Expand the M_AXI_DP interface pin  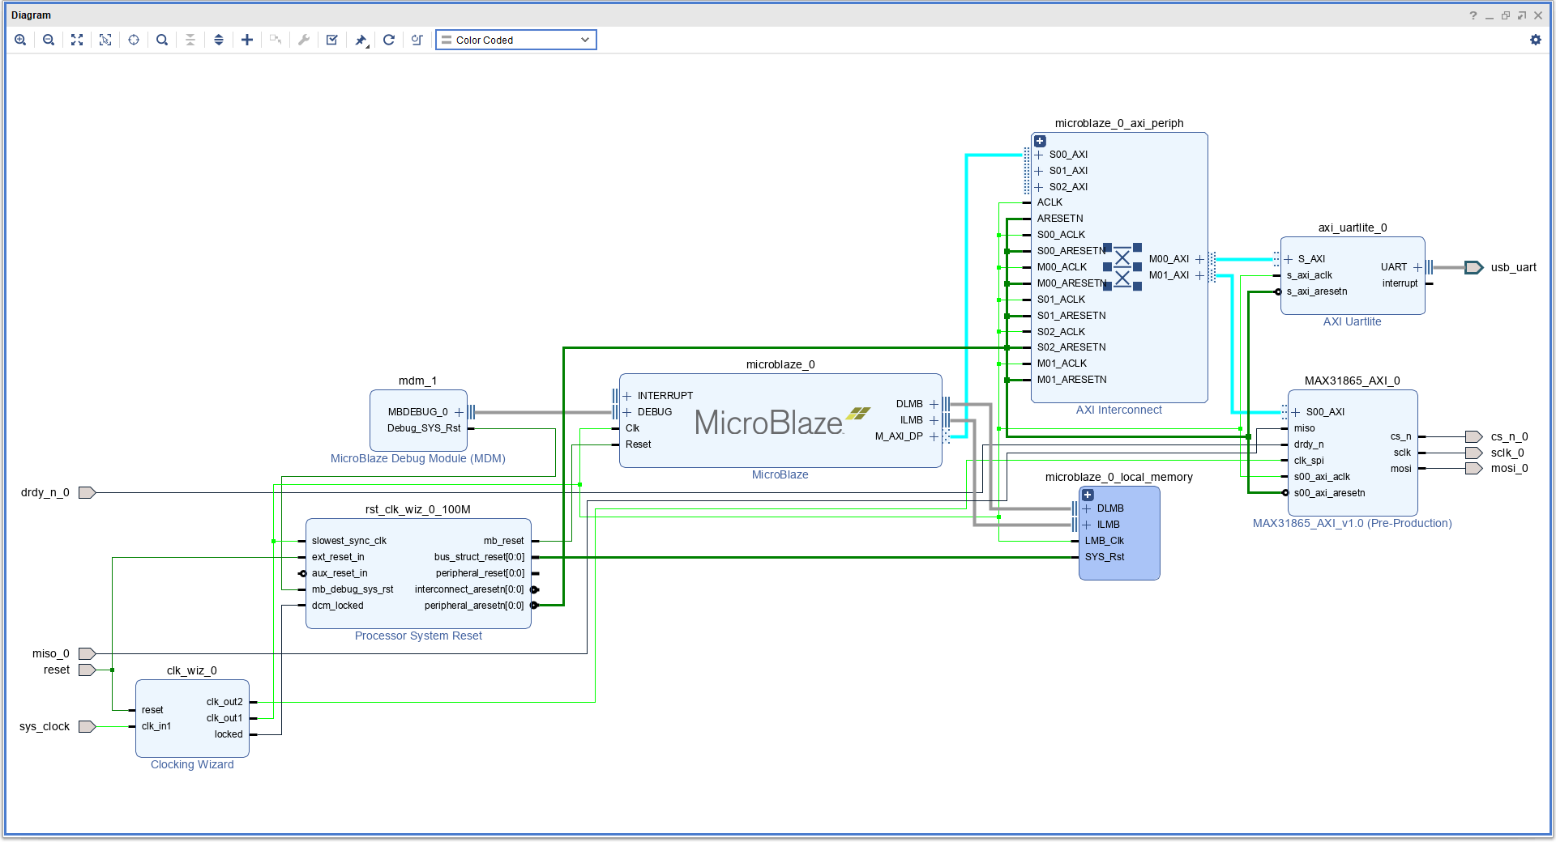(x=934, y=436)
